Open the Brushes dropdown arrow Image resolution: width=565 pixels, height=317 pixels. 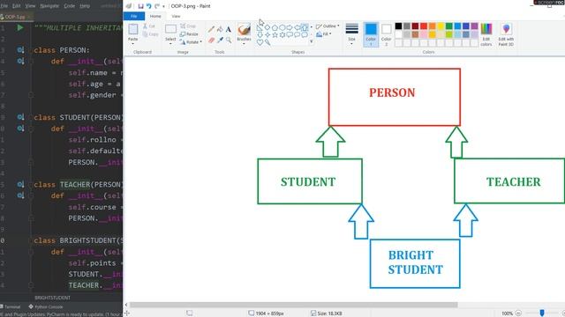pos(244,44)
